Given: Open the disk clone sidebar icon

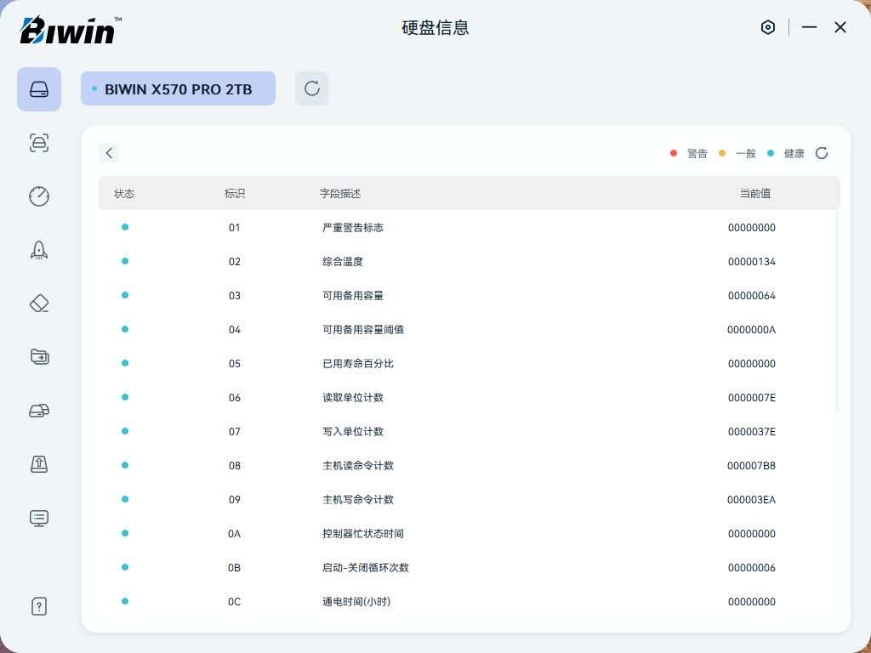Looking at the screenshot, I should click(39, 411).
